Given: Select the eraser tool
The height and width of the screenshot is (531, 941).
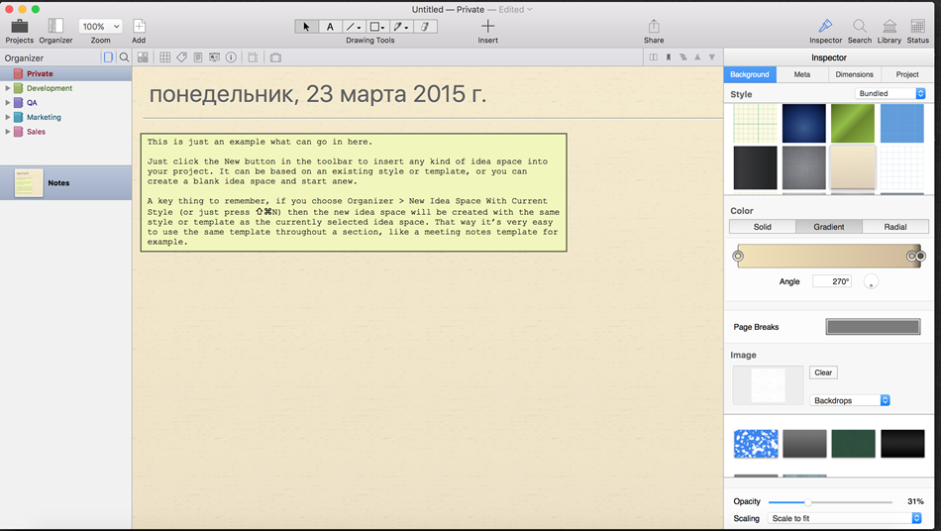Looking at the screenshot, I should tap(425, 27).
